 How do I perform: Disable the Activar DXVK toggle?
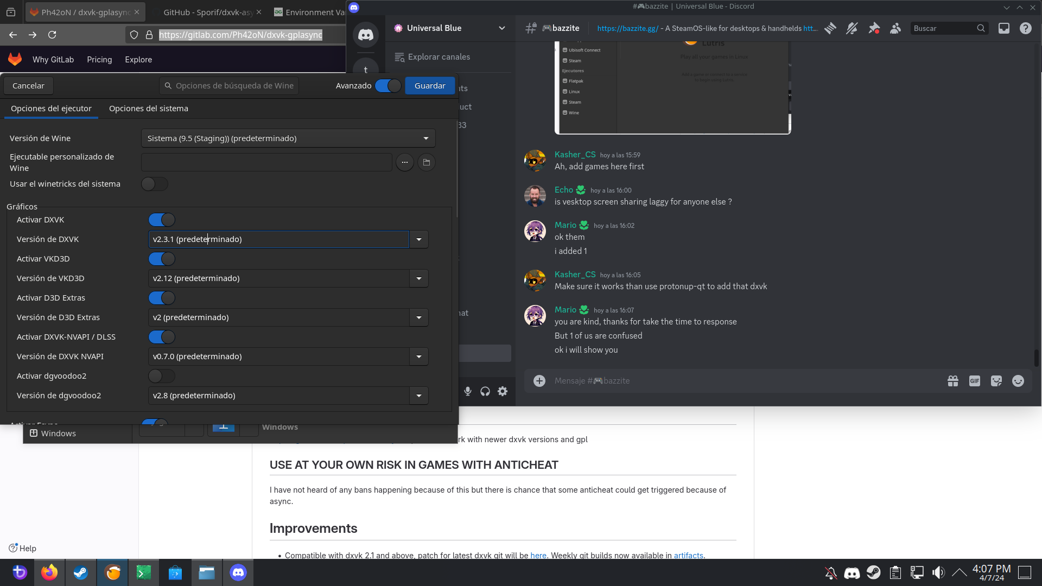162,220
